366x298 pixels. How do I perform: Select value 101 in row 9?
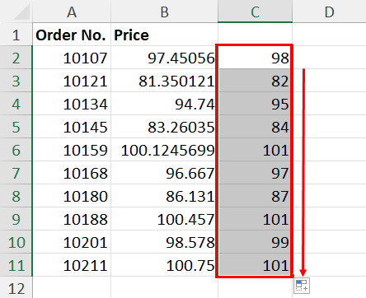[256, 219]
